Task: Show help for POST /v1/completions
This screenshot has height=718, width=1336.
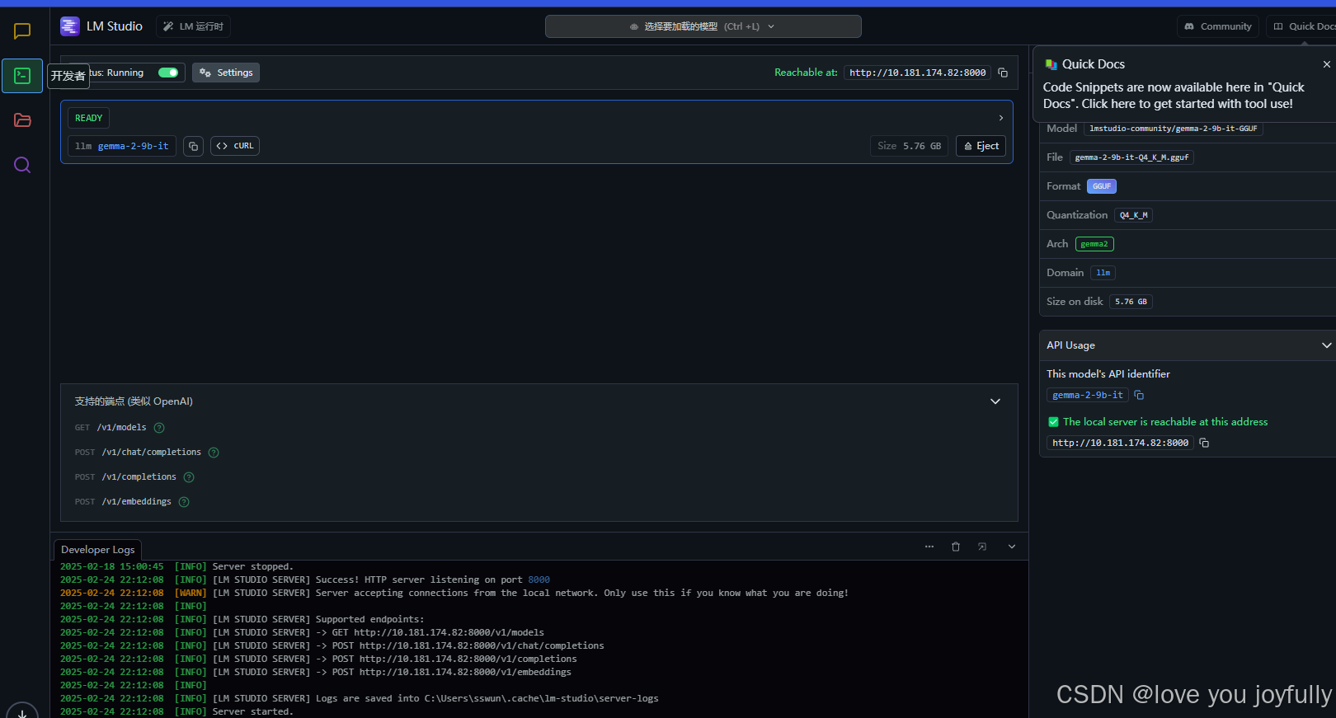Action: pos(189,477)
